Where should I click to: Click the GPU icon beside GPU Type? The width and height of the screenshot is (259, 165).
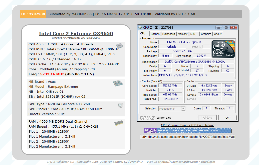click(121, 105)
